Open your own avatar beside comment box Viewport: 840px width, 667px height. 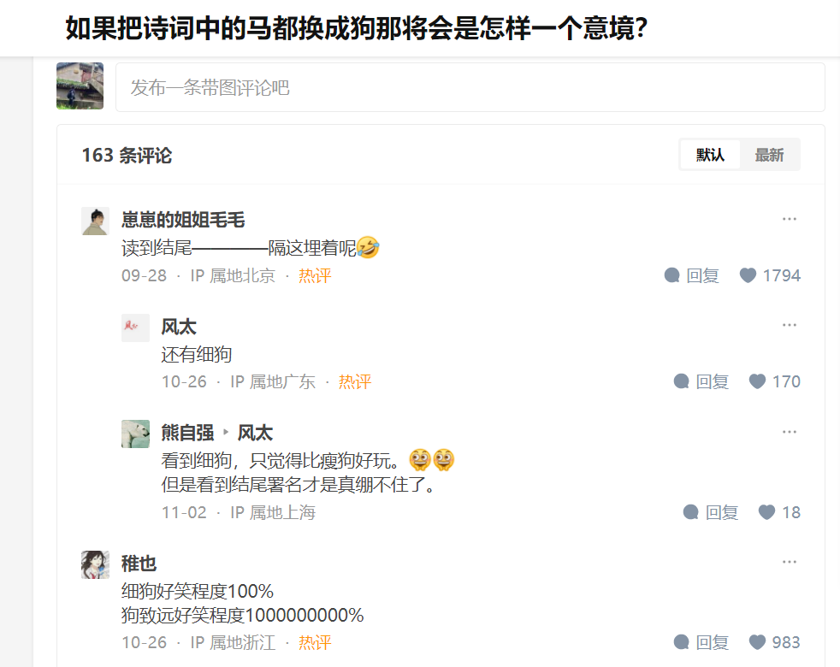pos(80,86)
